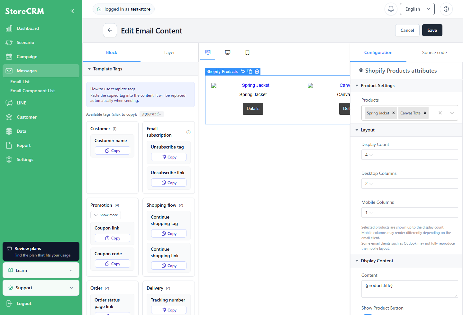Viewport: 463px width, 315px height.
Task: Go to Dashboard in sidebar
Action: (41, 28)
